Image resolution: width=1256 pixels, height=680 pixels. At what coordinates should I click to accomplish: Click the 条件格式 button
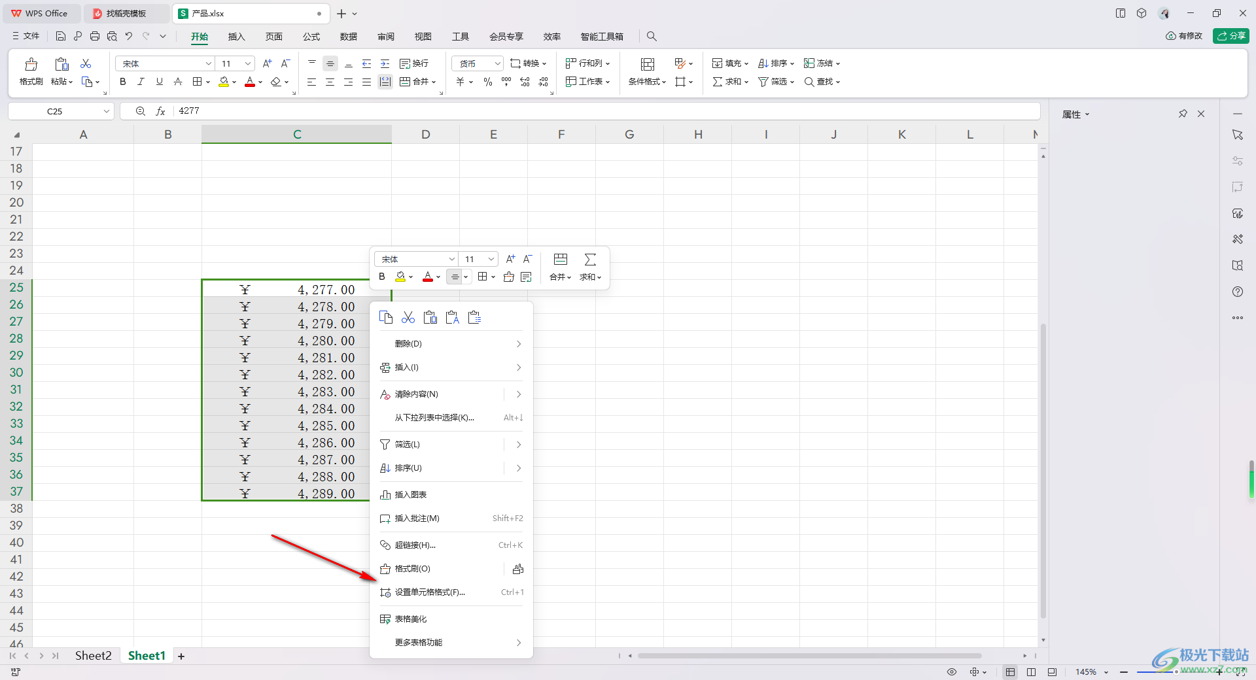[x=647, y=72]
